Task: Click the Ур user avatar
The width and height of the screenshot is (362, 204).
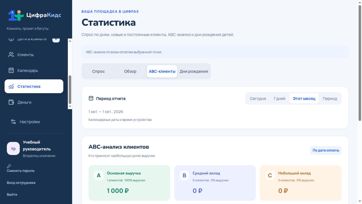Action: coord(13,149)
